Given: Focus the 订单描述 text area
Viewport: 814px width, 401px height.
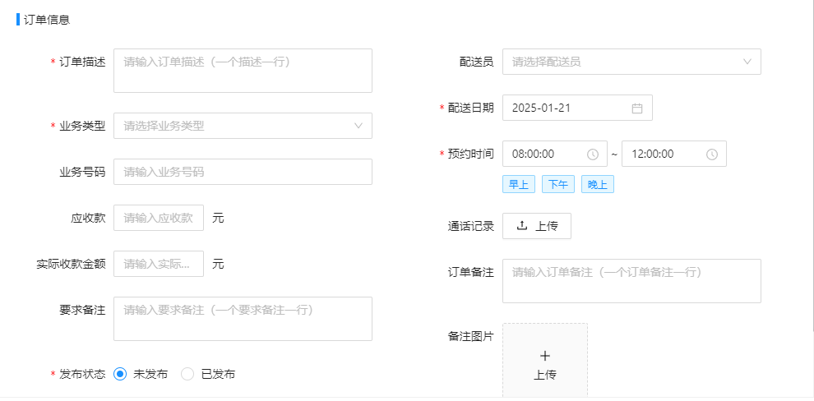Looking at the screenshot, I should [x=243, y=71].
